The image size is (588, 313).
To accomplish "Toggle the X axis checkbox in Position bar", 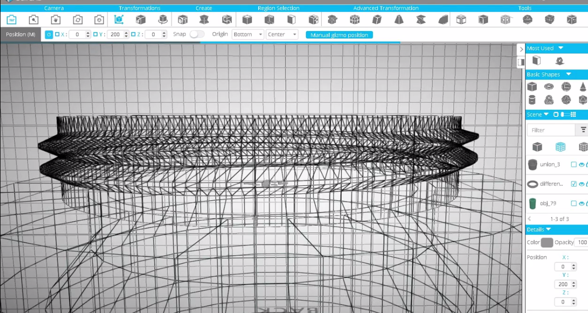I will [x=57, y=34].
